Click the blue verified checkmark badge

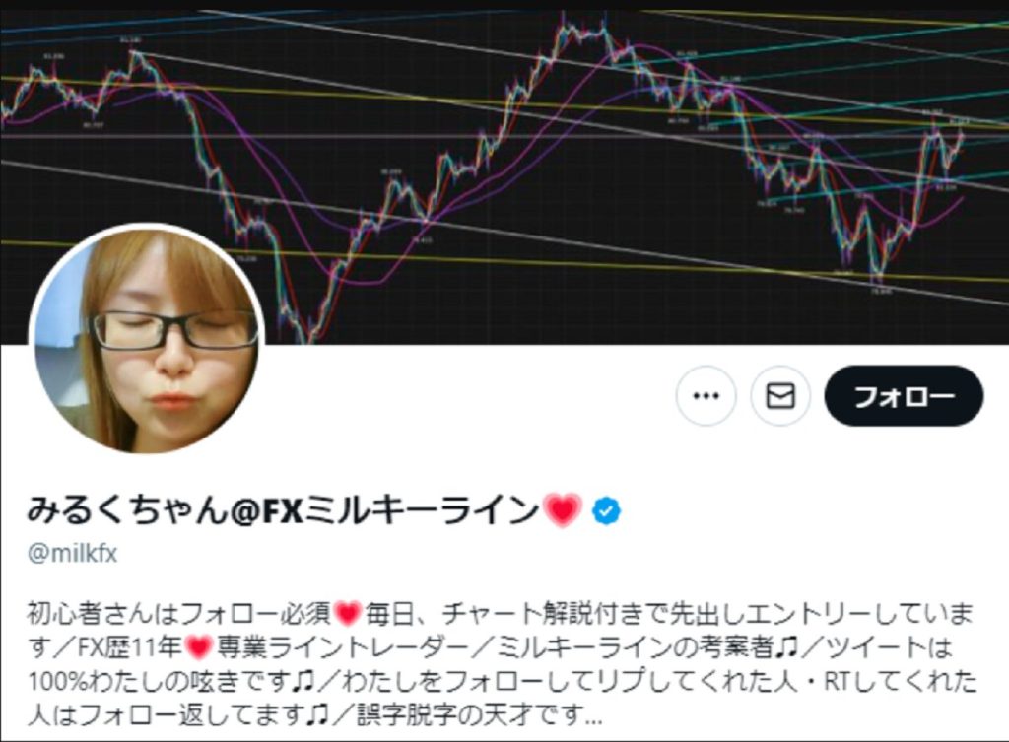(606, 511)
